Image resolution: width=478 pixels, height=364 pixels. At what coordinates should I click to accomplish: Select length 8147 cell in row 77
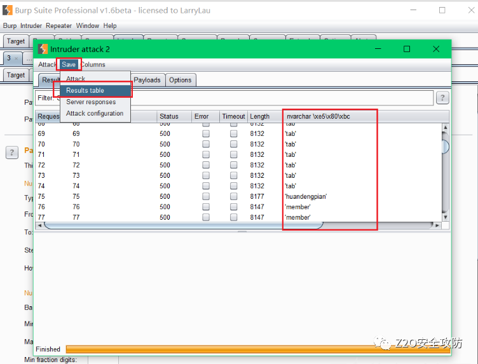pyautogui.click(x=257, y=217)
